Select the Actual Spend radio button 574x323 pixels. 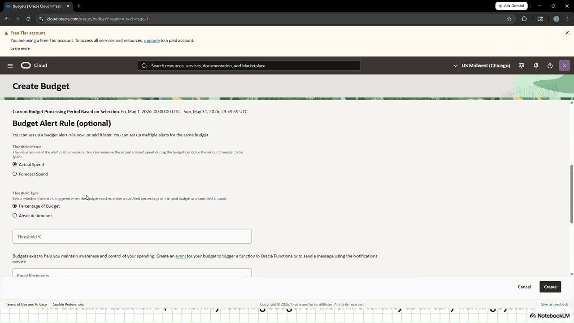15,164
